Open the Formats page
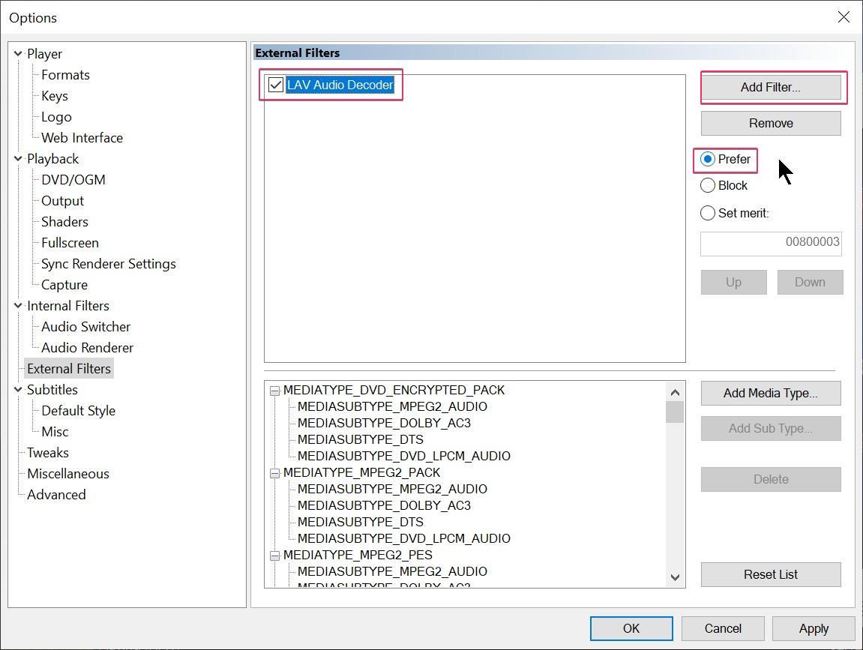The width and height of the screenshot is (863, 650). (65, 75)
